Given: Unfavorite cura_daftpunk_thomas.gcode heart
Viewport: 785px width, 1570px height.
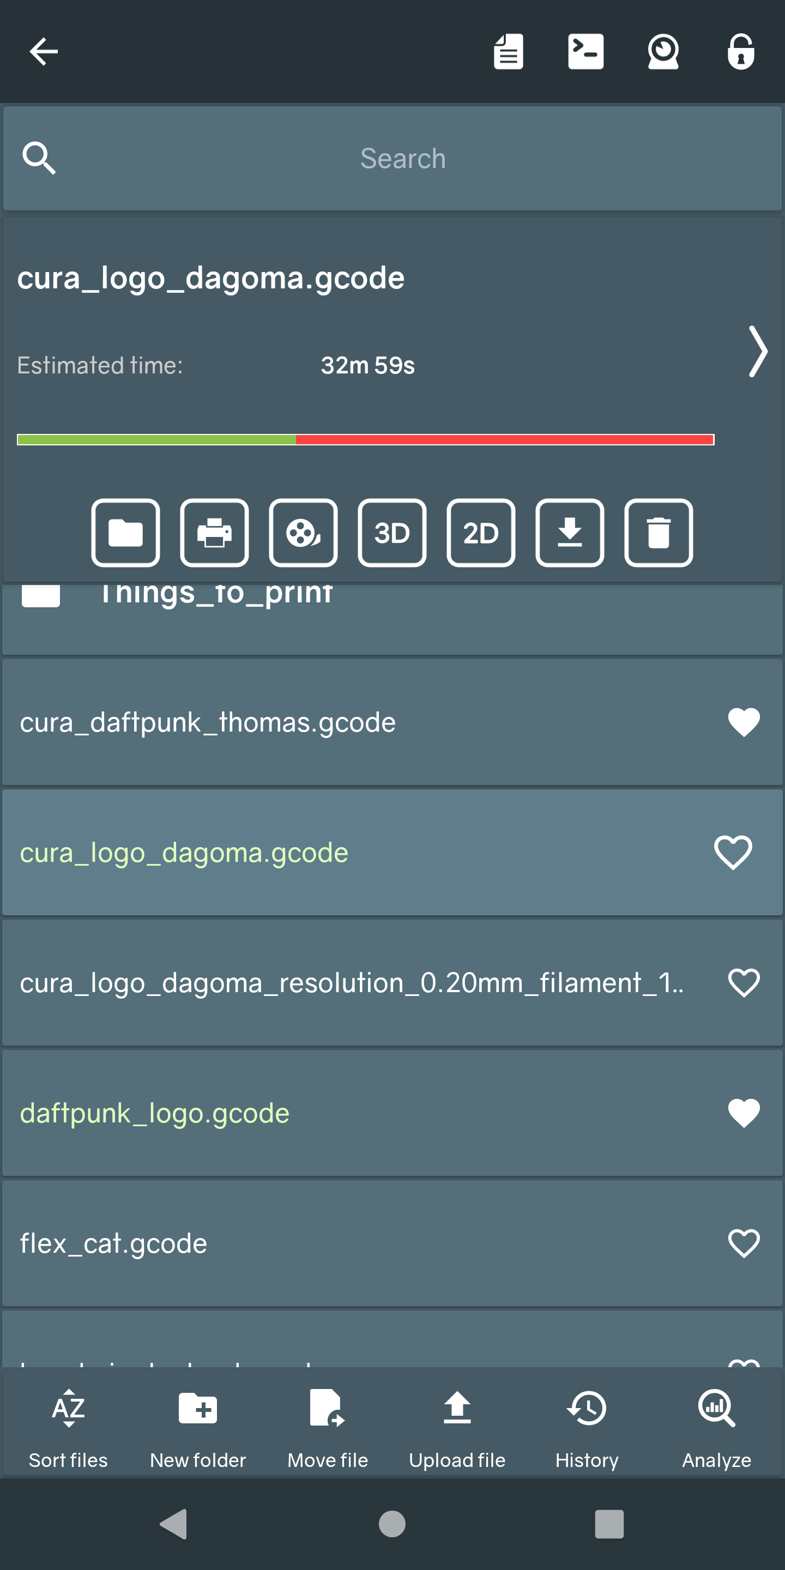Looking at the screenshot, I should [744, 722].
